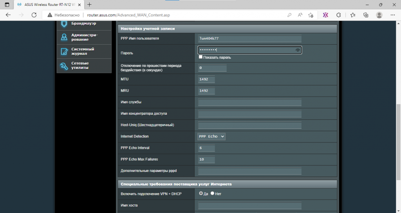This screenshot has height=213, width=401.
Task: Click the MTU input field
Action: pyautogui.click(x=206, y=79)
